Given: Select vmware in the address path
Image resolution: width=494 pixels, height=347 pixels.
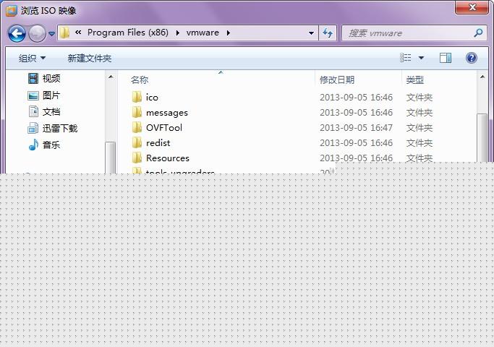Looking at the screenshot, I should tap(203, 33).
